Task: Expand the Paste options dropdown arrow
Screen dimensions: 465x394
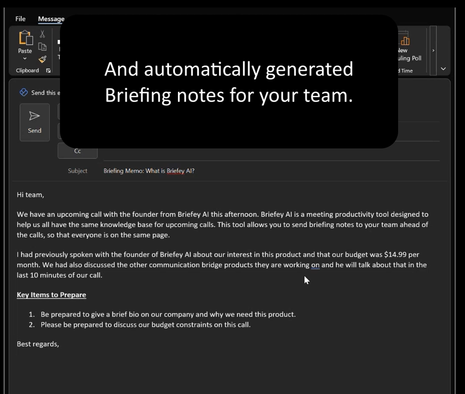Action: tap(25, 59)
